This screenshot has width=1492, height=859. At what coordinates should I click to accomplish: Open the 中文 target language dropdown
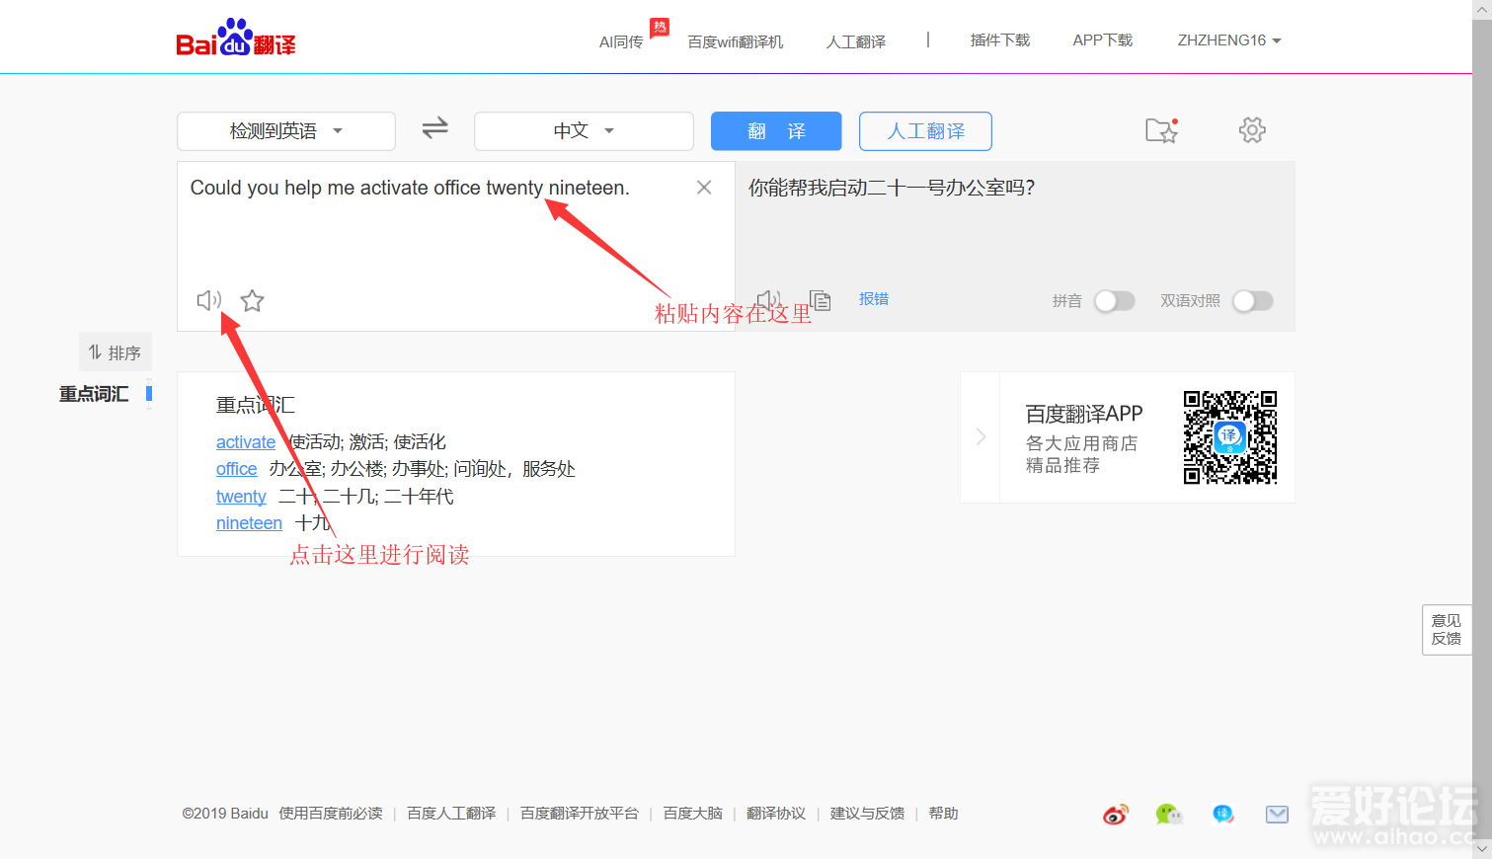(583, 129)
